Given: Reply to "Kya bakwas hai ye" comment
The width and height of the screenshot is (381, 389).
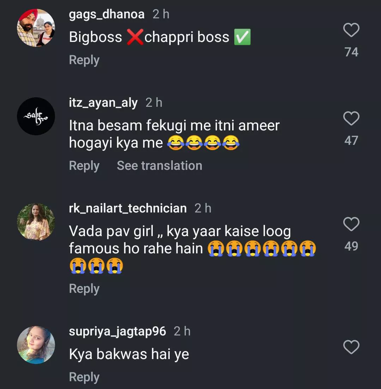Looking at the screenshot, I should 84,377.
